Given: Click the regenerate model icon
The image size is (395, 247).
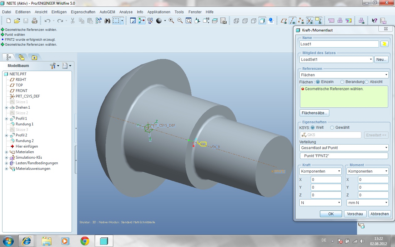Looking at the screenshot, I should tap(99, 21).
